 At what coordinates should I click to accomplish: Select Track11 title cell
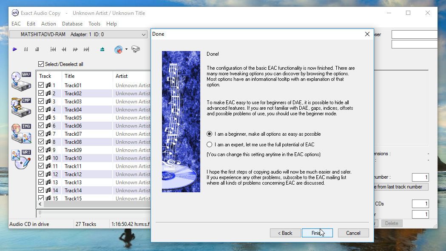click(x=87, y=166)
